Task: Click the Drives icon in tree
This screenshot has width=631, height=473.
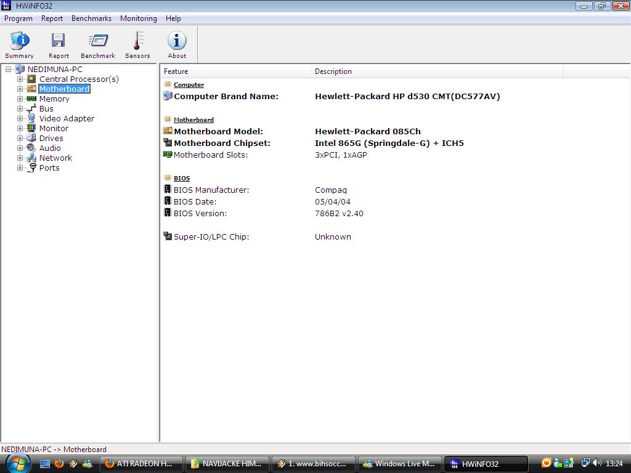Action: [31, 138]
